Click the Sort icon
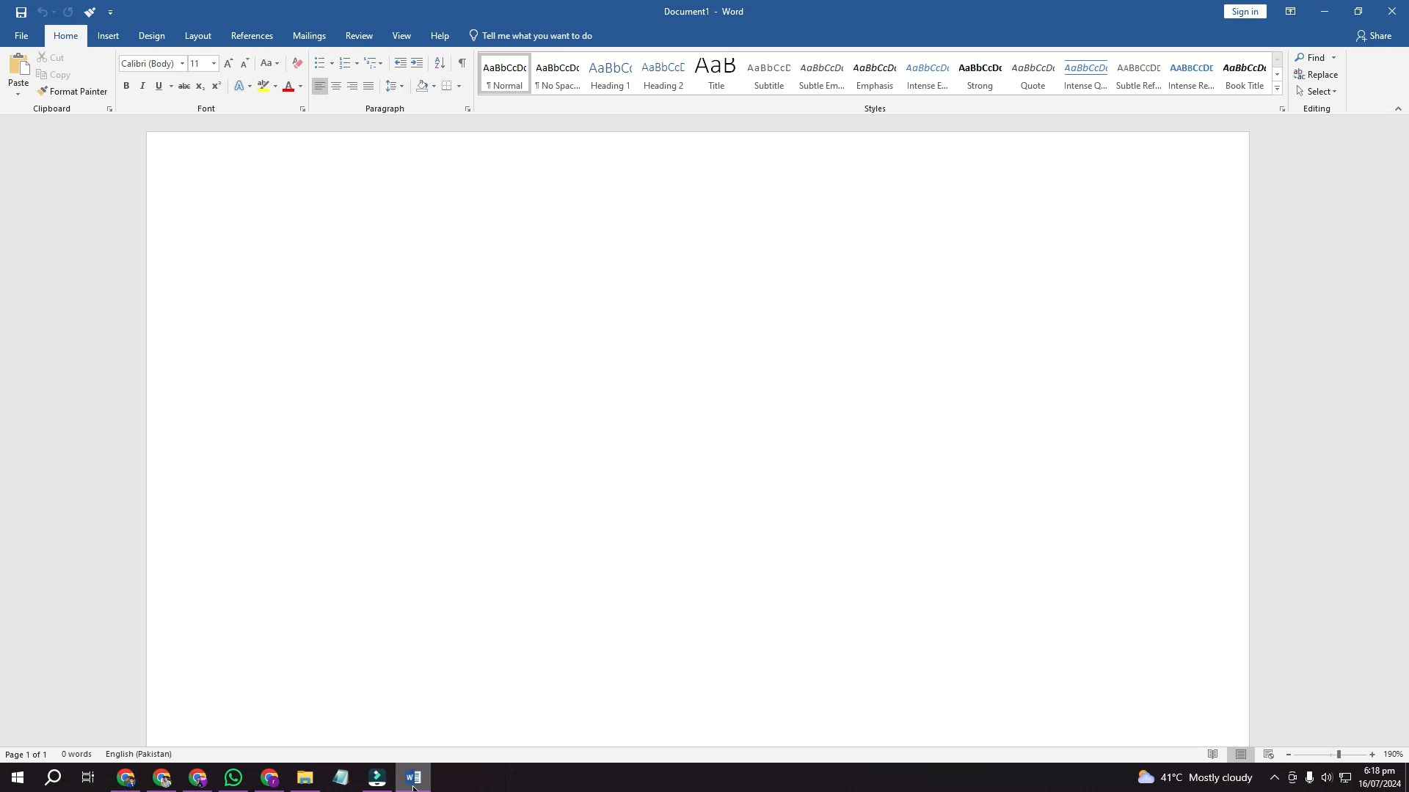Image resolution: width=1409 pixels, height=792 pixels. point(440,63)
